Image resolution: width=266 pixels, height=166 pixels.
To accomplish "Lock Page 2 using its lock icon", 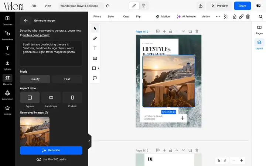I will click(x=170, y=150).
